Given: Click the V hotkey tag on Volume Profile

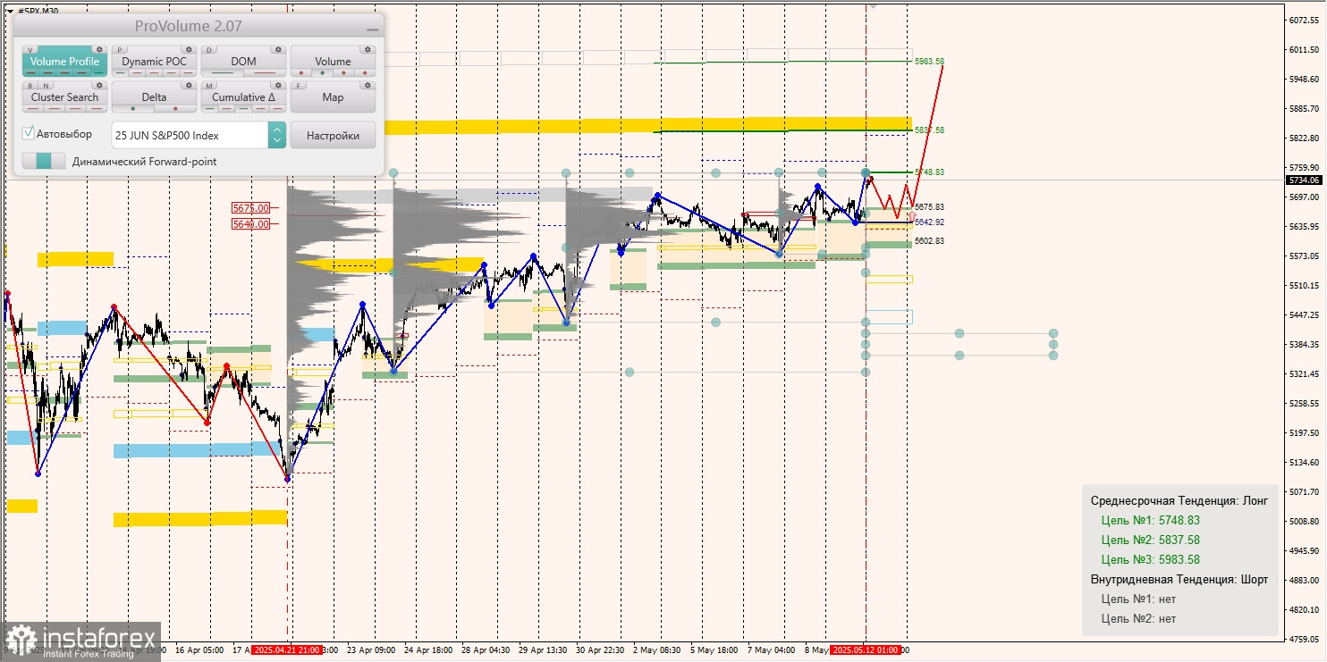Looking at the screenshot, I should click(x=31, y=50).
